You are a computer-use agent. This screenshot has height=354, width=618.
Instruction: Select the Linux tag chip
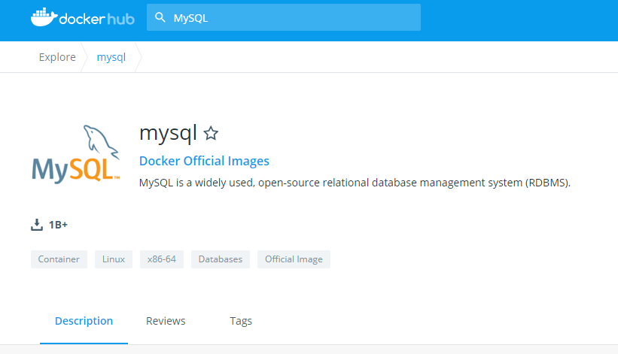pos(114,259)
